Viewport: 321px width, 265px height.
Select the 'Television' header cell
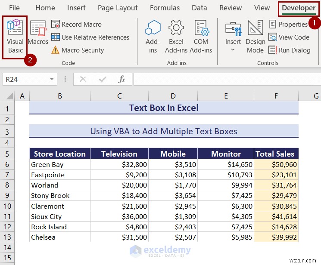tap(119, 154)
